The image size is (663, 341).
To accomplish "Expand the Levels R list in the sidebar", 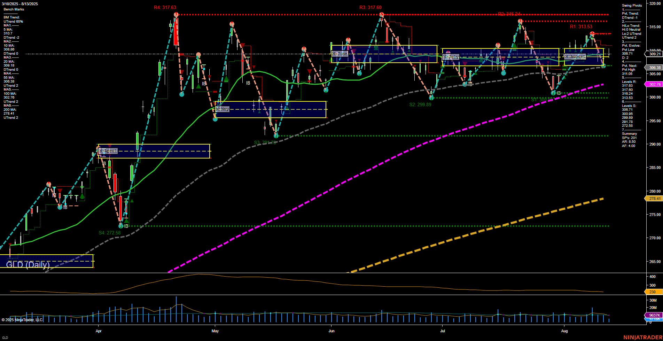I will click(630, 82).
